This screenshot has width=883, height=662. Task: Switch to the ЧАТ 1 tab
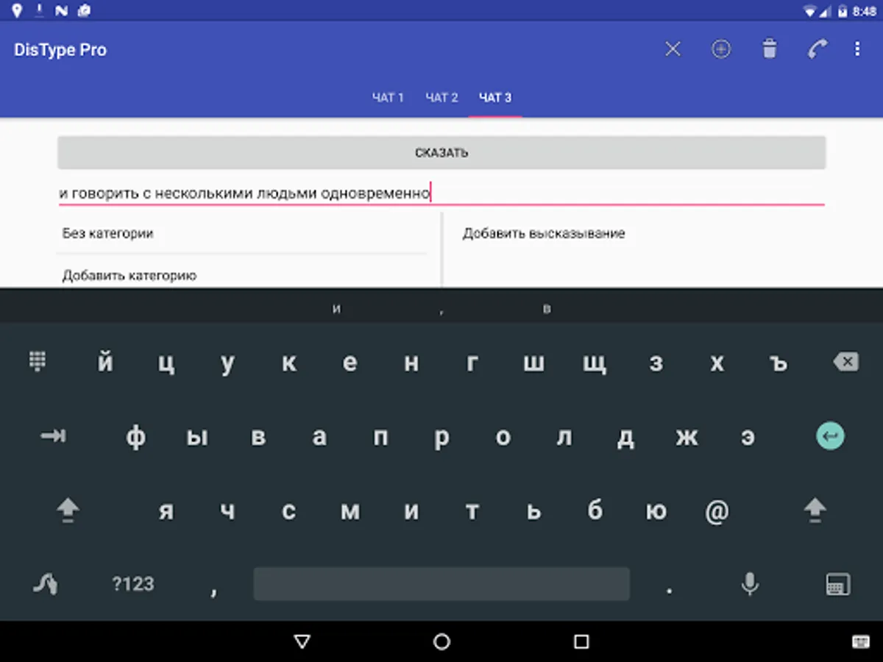click(388, 98)
